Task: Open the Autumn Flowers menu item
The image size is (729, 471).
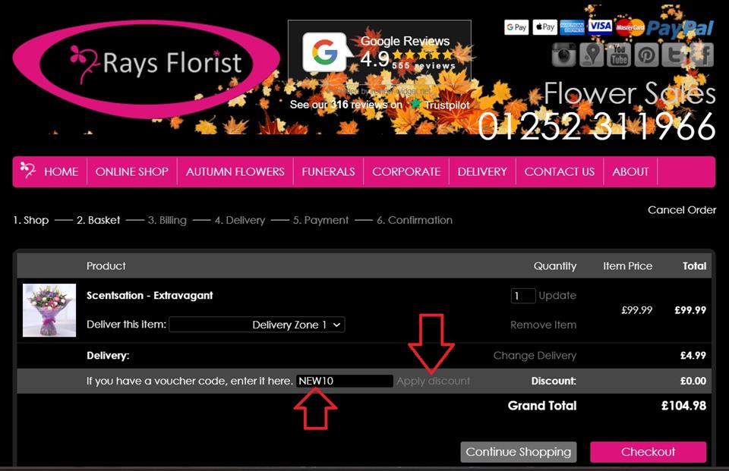Action: pyautogui.click(x=235, y=171)
